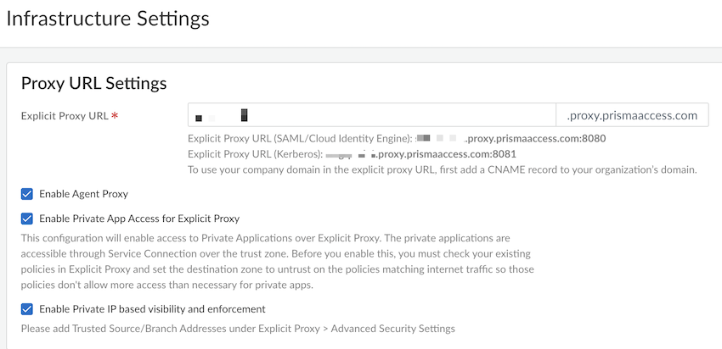This screenshot has height=349, width=722.
Task: Click the CNAME record instruction note
Action: (x=442, y=169)
